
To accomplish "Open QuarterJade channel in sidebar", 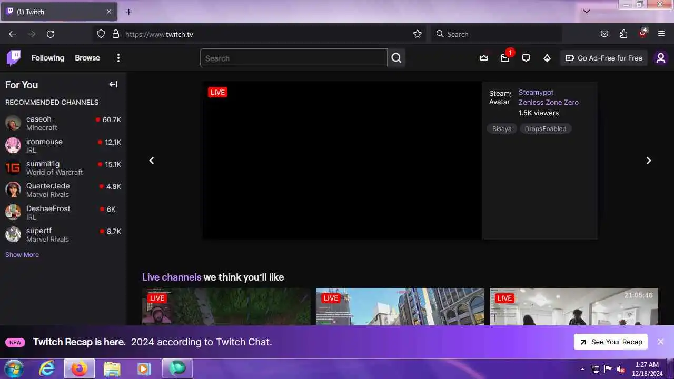I will point(63,190).
